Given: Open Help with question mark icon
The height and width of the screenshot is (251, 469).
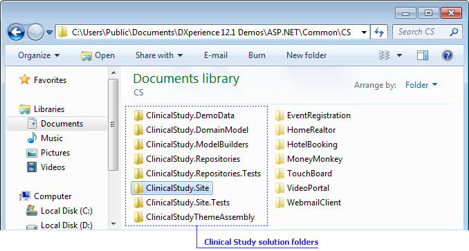Looking at the screenshot, I should (448, 55).
